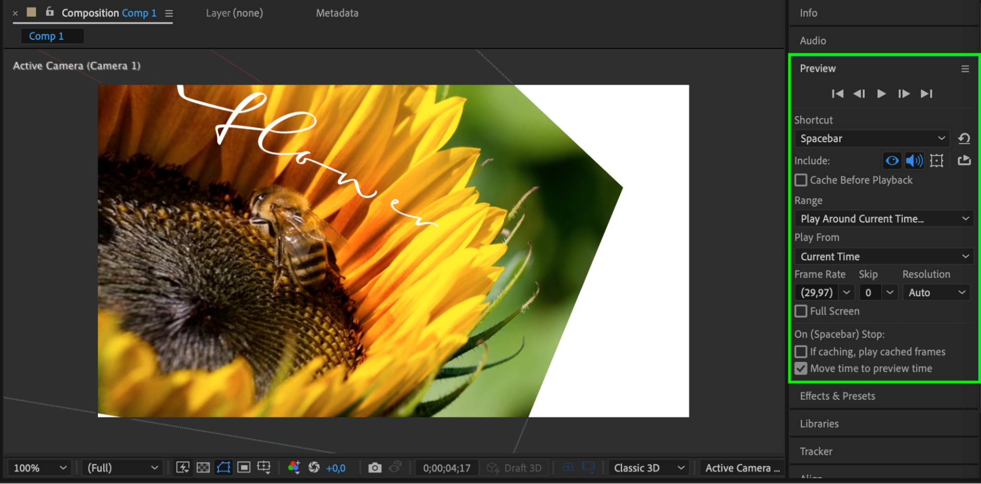Toggle the transparency grid checkerboard icon
The height and width of the screenshot is (484, 981).
coord(203,468)
